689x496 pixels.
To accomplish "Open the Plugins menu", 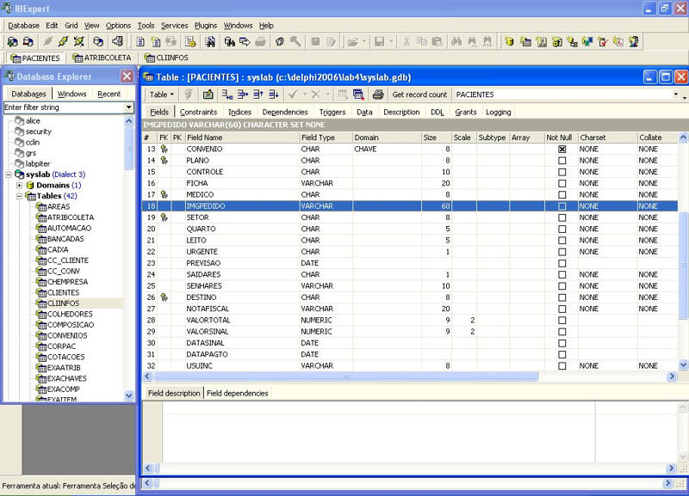I will pyautogui.click(x=206, y=26).
